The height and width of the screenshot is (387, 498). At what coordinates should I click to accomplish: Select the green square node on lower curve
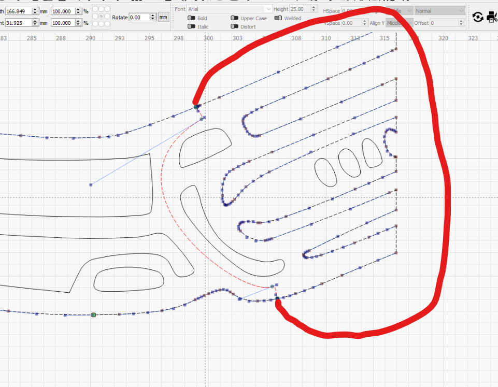[x=93, y=315]
